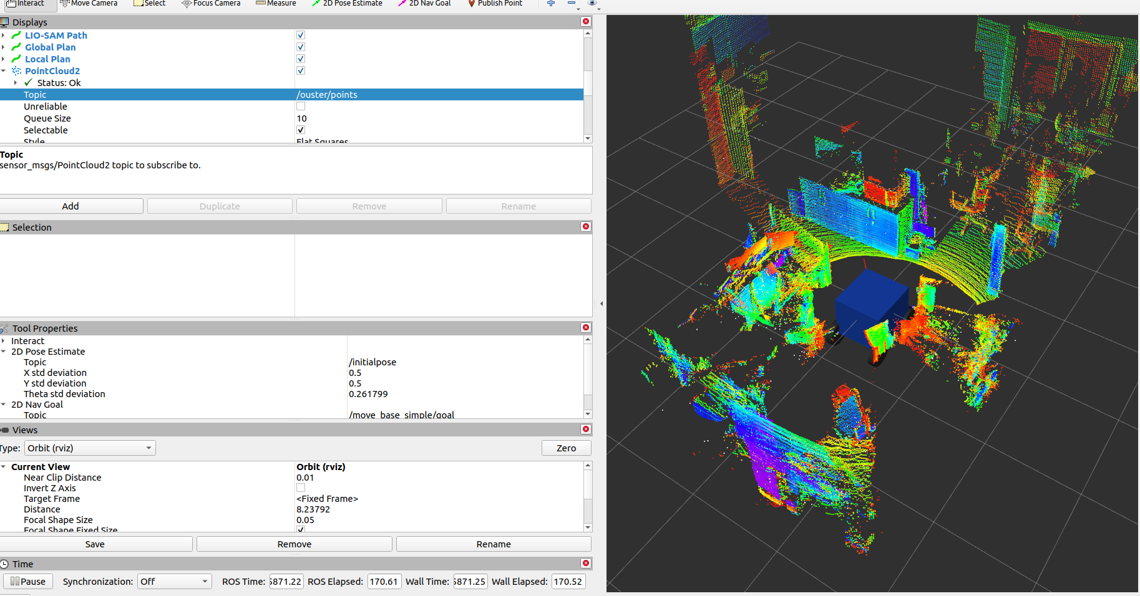
Task: Click the plus icon to add tool
Action: click(x=551, y=4)
